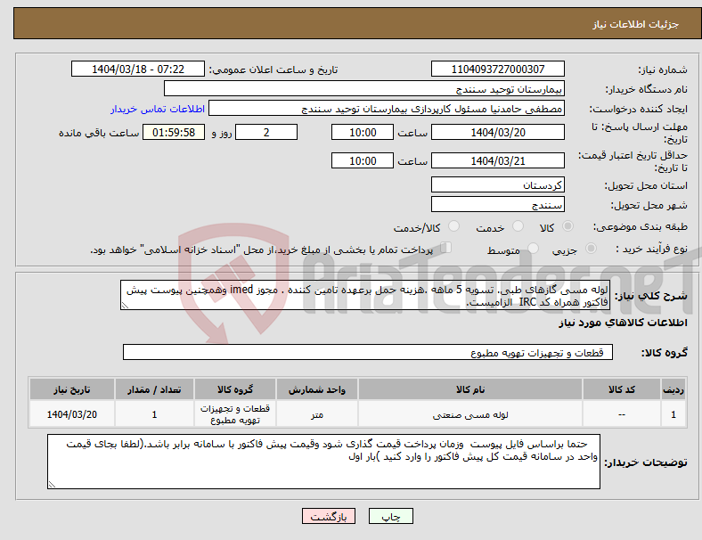Image resolution: width=702 pixels, height=540 pixels.
Task: Click the response deadline date 1404/03/20 field
Action: click(497, 132)
